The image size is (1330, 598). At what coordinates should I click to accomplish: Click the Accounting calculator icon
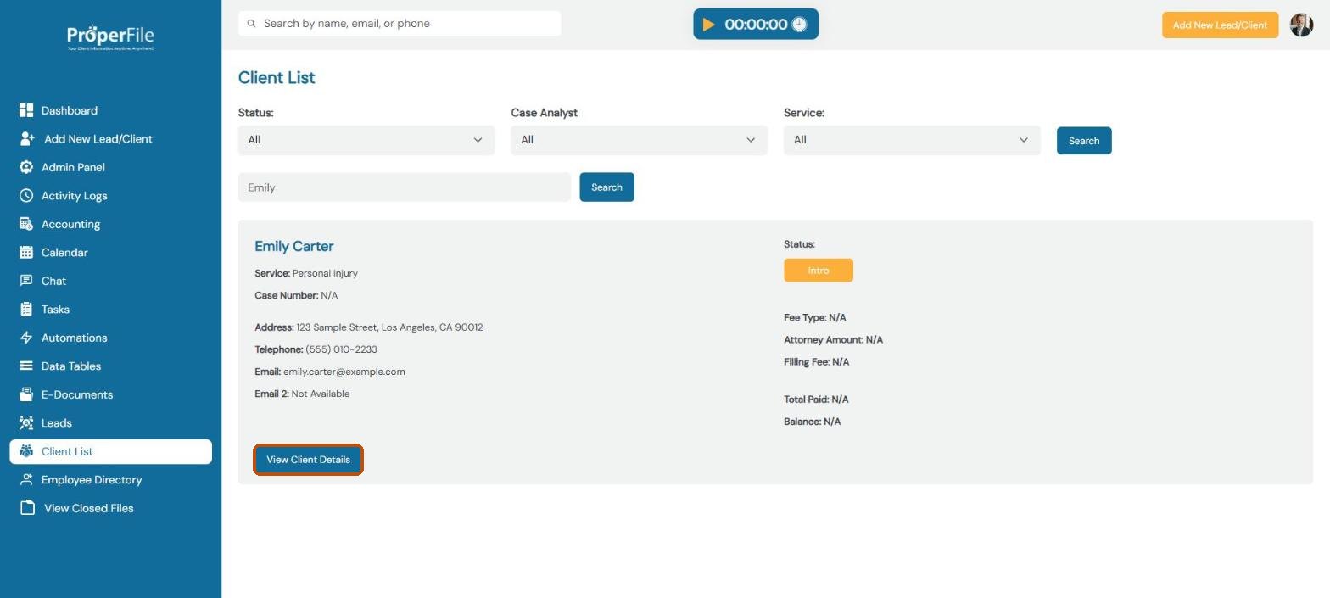click(26, 224)
